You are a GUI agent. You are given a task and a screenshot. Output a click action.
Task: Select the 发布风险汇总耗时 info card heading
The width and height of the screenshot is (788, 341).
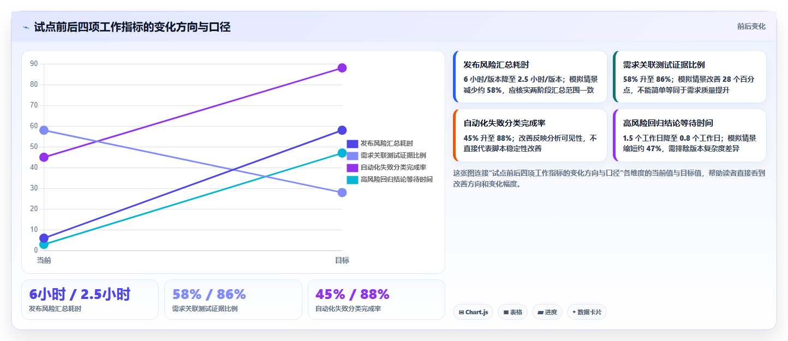click(x=496, y=64)
